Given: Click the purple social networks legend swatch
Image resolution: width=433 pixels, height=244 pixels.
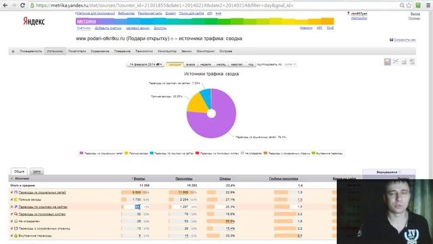Looking at the screenshot, I should coord(81,153).
